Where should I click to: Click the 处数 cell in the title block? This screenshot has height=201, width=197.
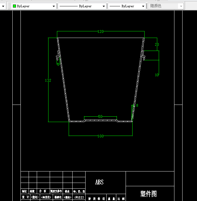pos(32,191)
